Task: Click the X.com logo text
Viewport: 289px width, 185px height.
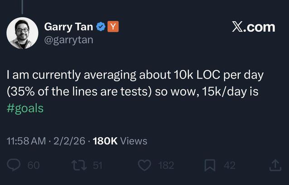Action: tap(253, 27)
